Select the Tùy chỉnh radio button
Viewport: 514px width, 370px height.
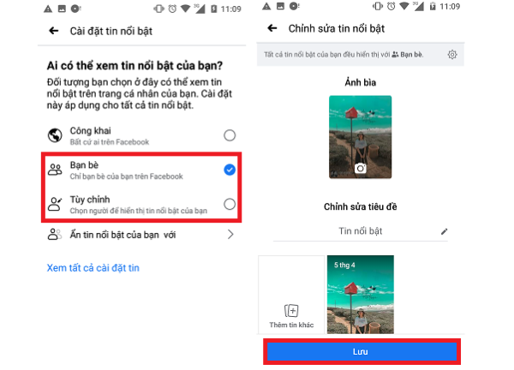(230, 204)
